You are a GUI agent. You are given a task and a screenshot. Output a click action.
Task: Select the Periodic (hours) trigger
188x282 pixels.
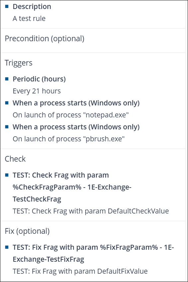point(39,79)
